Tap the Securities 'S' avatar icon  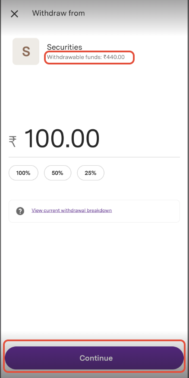click(26, 51)
